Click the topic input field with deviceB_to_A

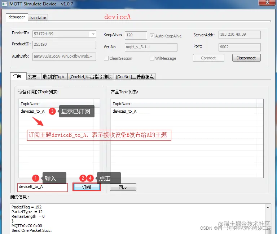tap(43, 187)
